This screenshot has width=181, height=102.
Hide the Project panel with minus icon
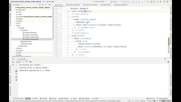52,5
